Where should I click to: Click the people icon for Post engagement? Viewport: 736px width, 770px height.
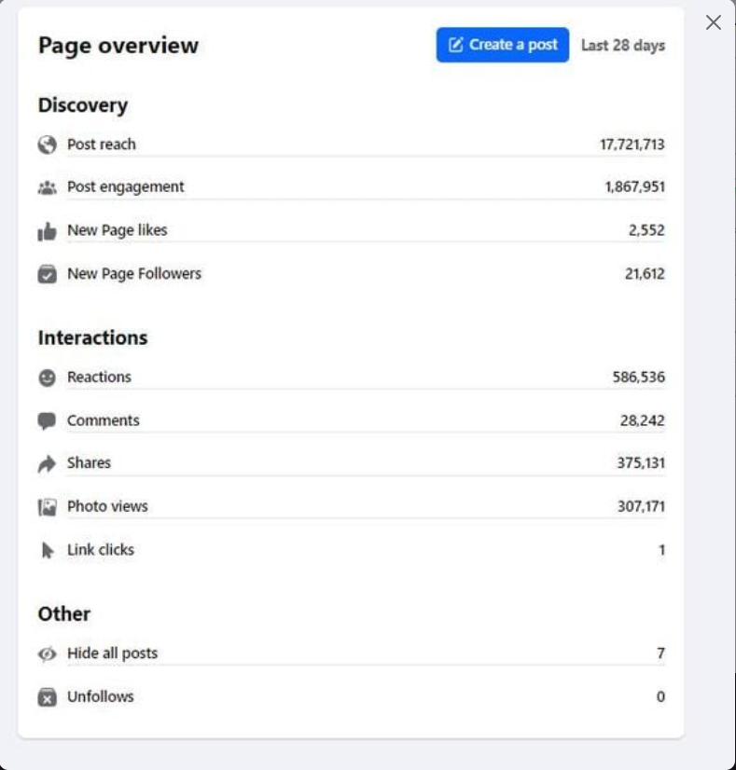point(47,187)
